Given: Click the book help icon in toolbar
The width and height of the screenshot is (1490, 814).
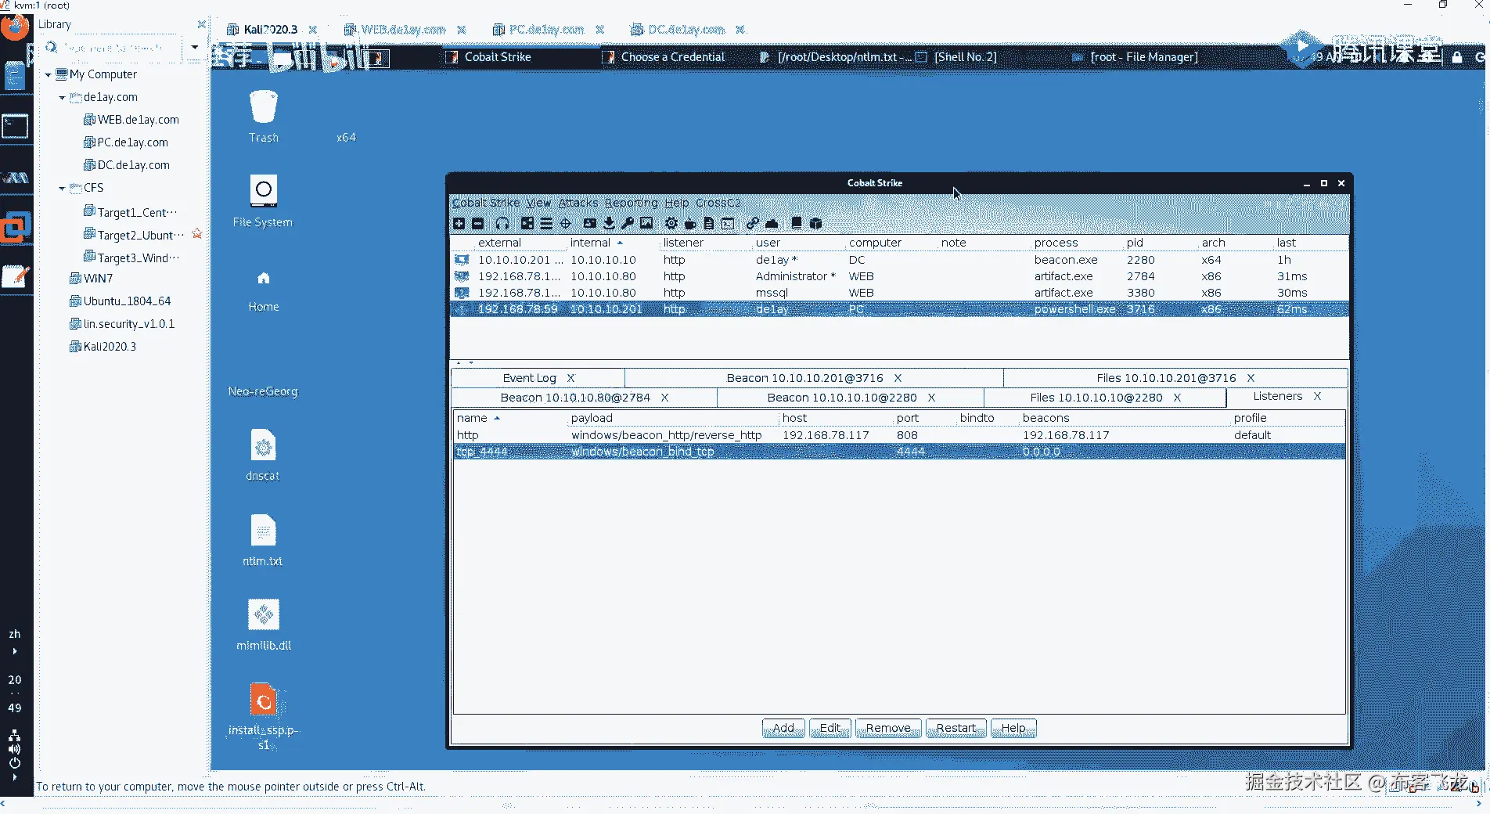Looking at the screenshot, I should tap(797, 224).
